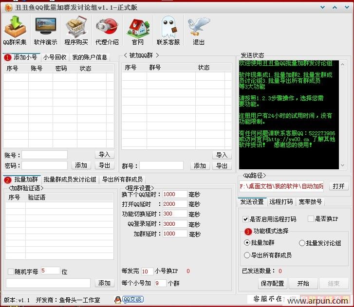Click scroll-down arrow in 发送状态 log
This screenshot has height=307, width=354.
point(342,165)
